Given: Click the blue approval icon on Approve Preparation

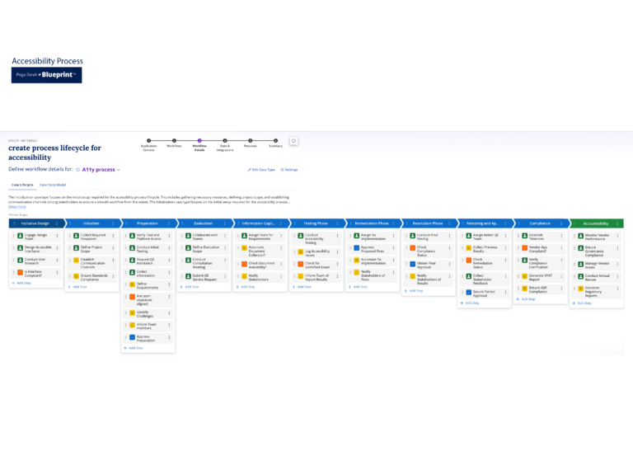Looking at the screenshot, I should point(132,337).
